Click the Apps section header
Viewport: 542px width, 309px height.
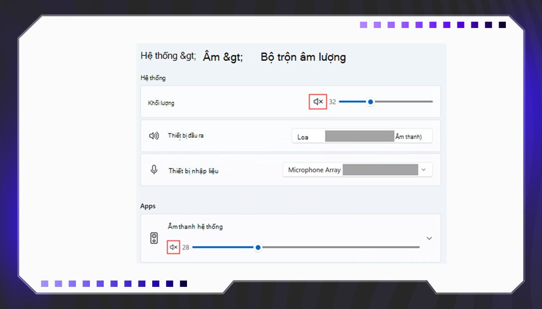149,206
